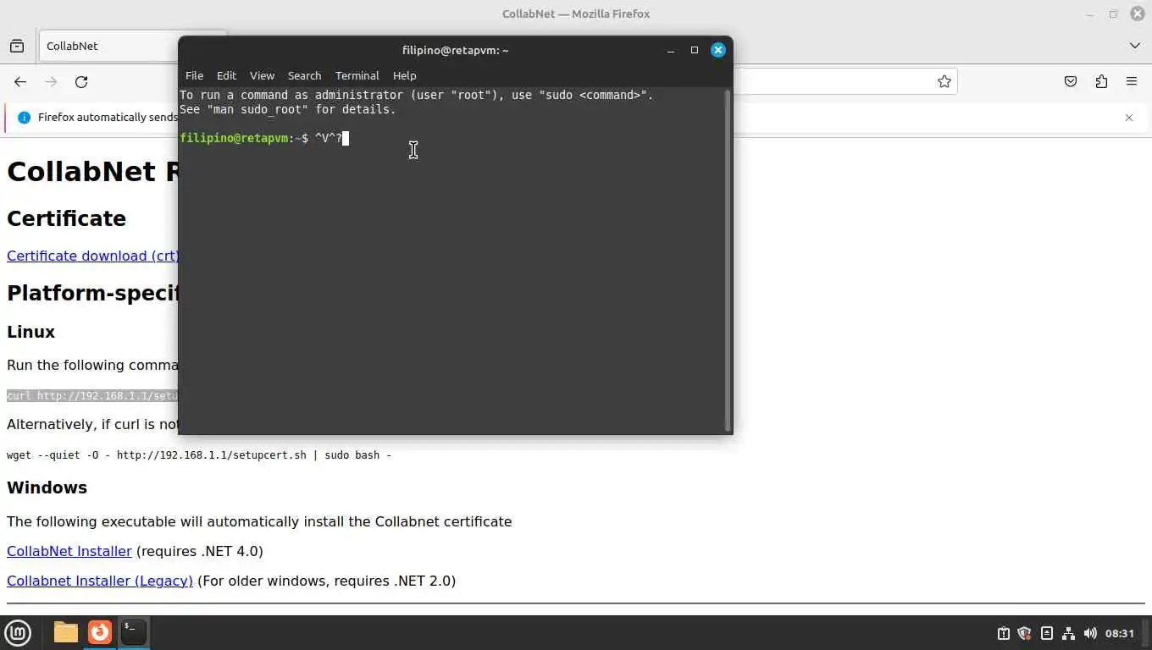Open the Help menu in terminal
This screenshot has width=1152, height=650.
[404, 75]
